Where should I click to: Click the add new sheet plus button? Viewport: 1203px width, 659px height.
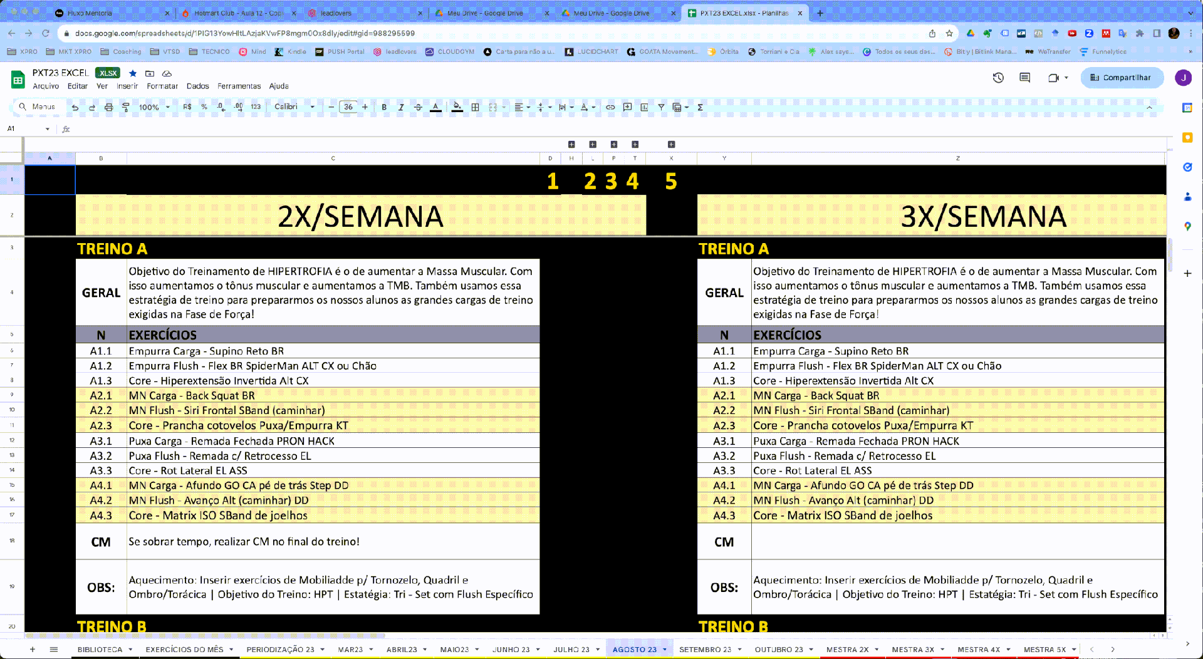click(x=33, y=650)
